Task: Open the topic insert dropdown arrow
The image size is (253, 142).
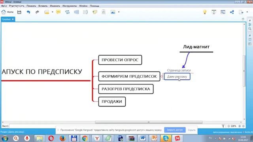Action: click(53, 12)
